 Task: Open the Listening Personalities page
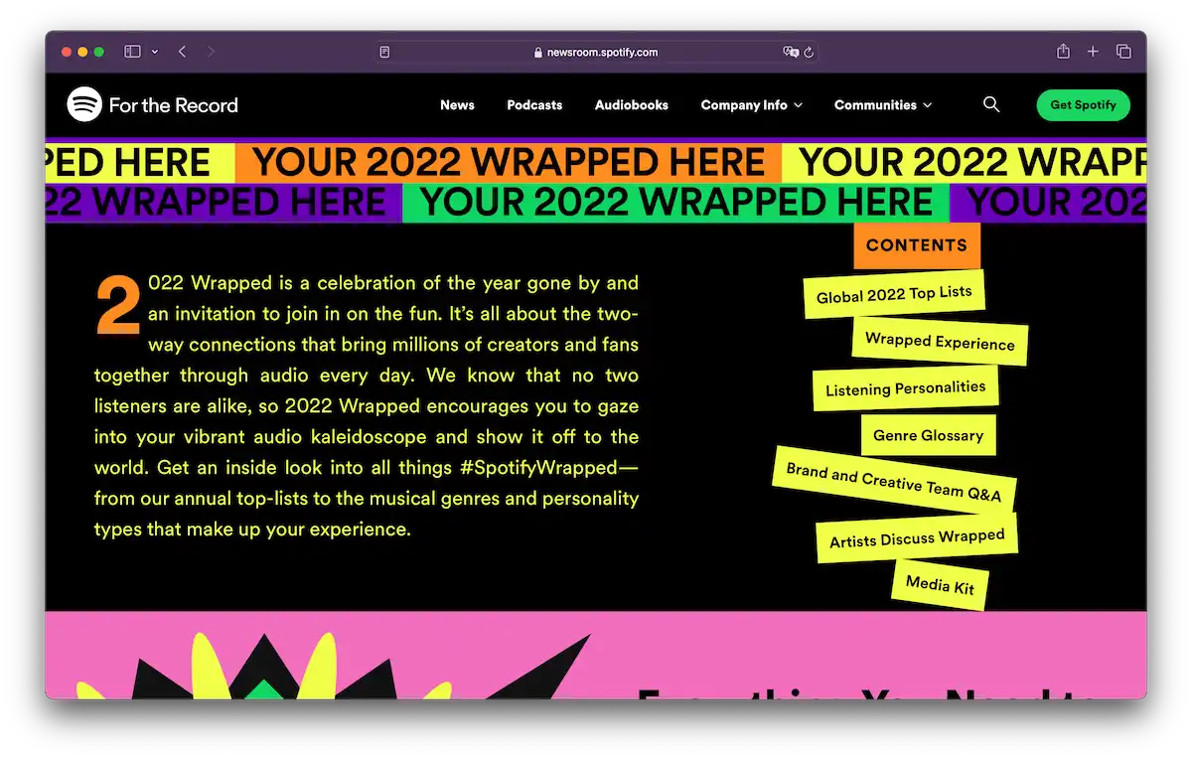point(905,388)
